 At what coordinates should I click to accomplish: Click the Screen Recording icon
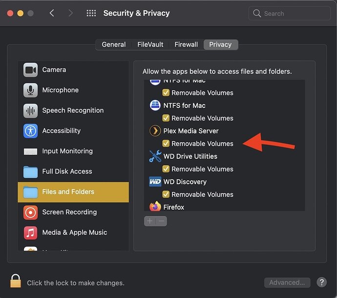(30, 213)
